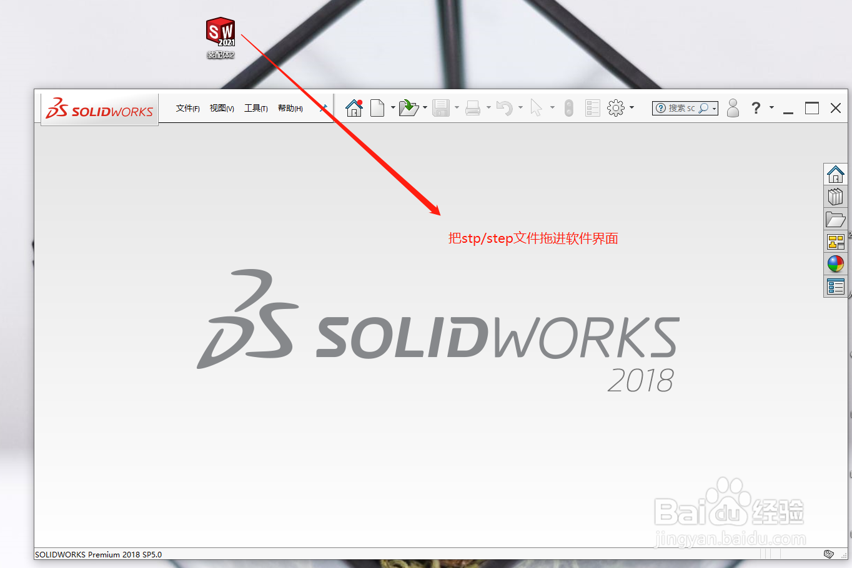The width and height of the screenshot is (852, 568).
Task: Open File Explorer tab in task pane
Action: coord(835,220)
